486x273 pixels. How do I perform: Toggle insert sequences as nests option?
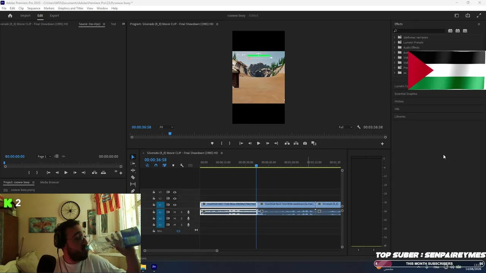tap(147, 165)
